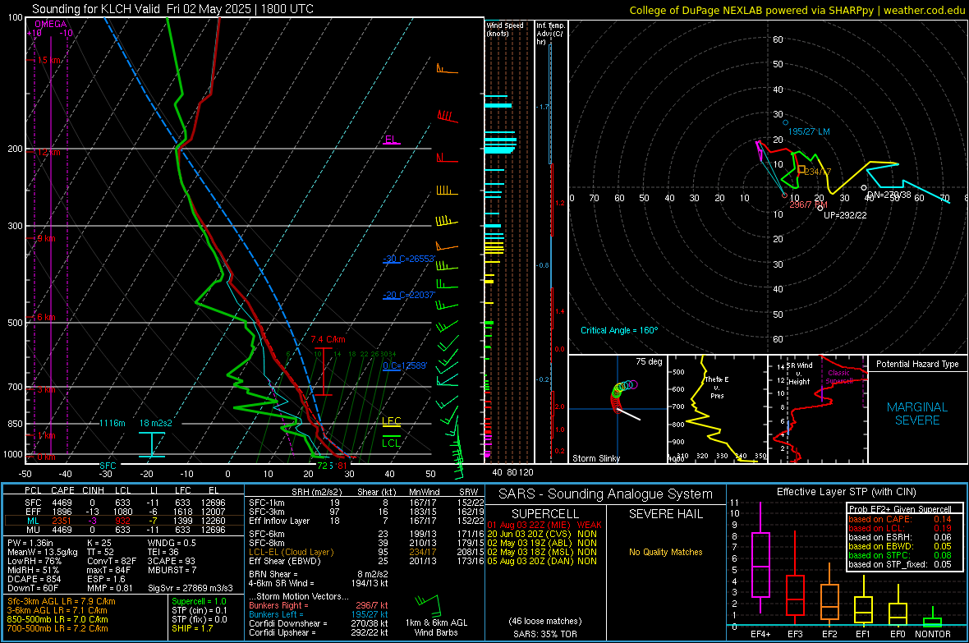Screen dimensions: 969x643
Task: Click the yellow 'SHIP = 1.7' value
Action: (192, 628)
